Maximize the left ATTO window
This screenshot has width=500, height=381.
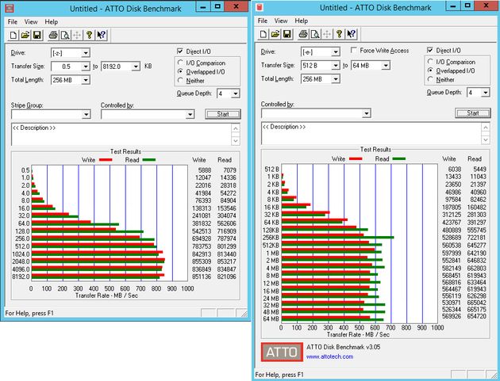point(217,6)
